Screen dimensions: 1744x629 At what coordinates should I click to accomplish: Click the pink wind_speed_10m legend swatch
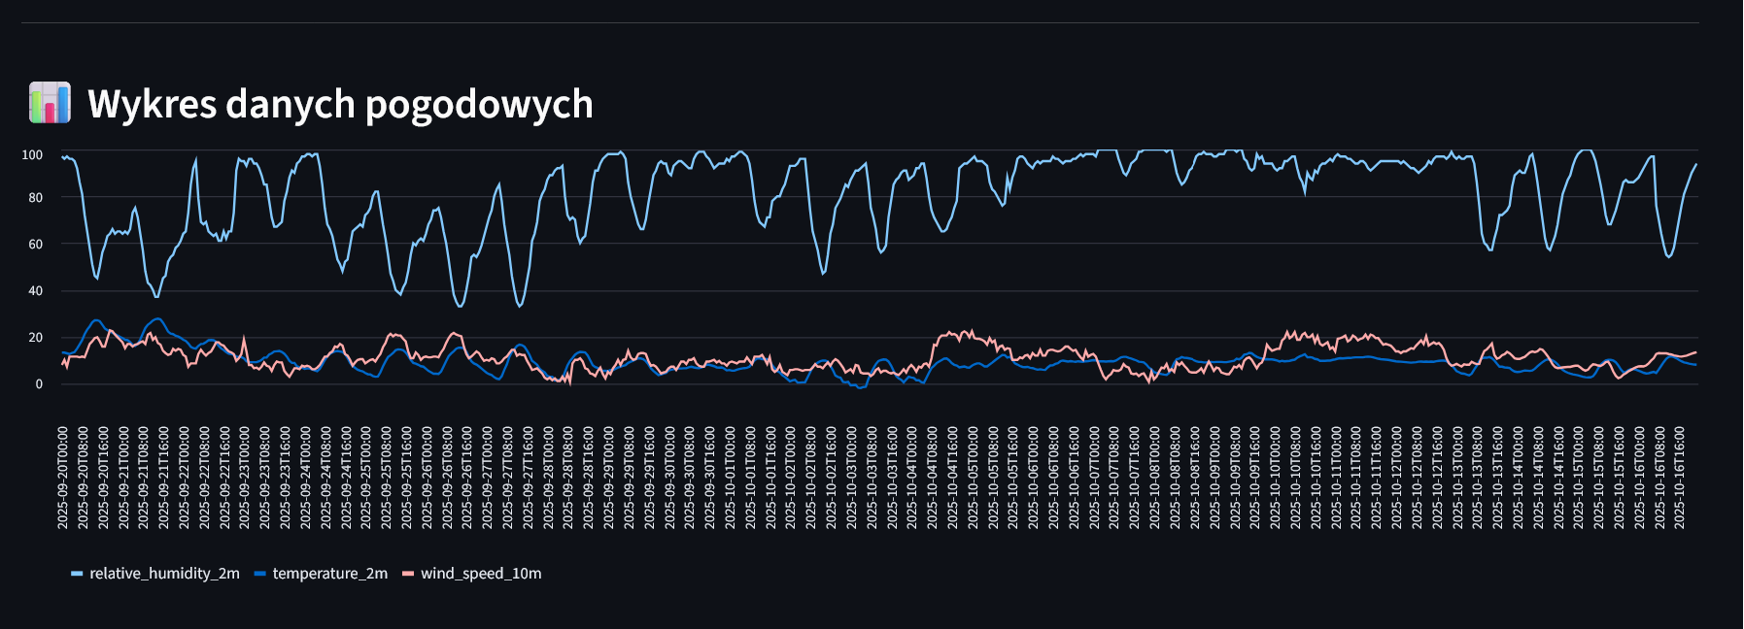[x=408, y=574]
